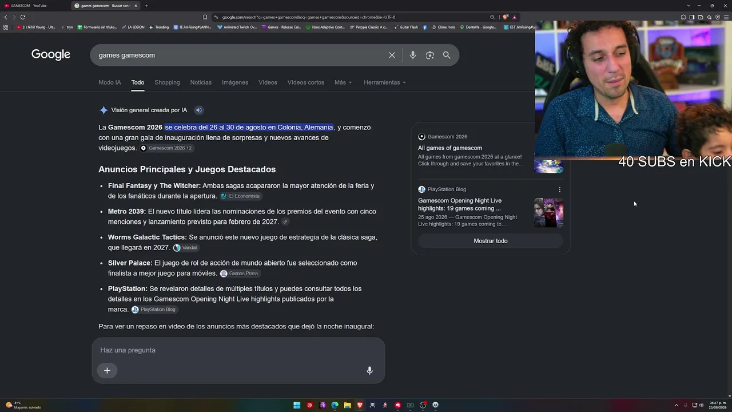
Task: Open the taskbar clock and date
Action: [718, 405]
